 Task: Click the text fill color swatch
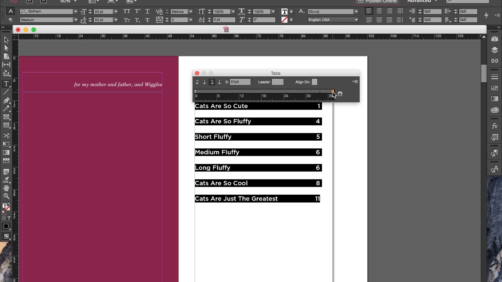(284, 11)
